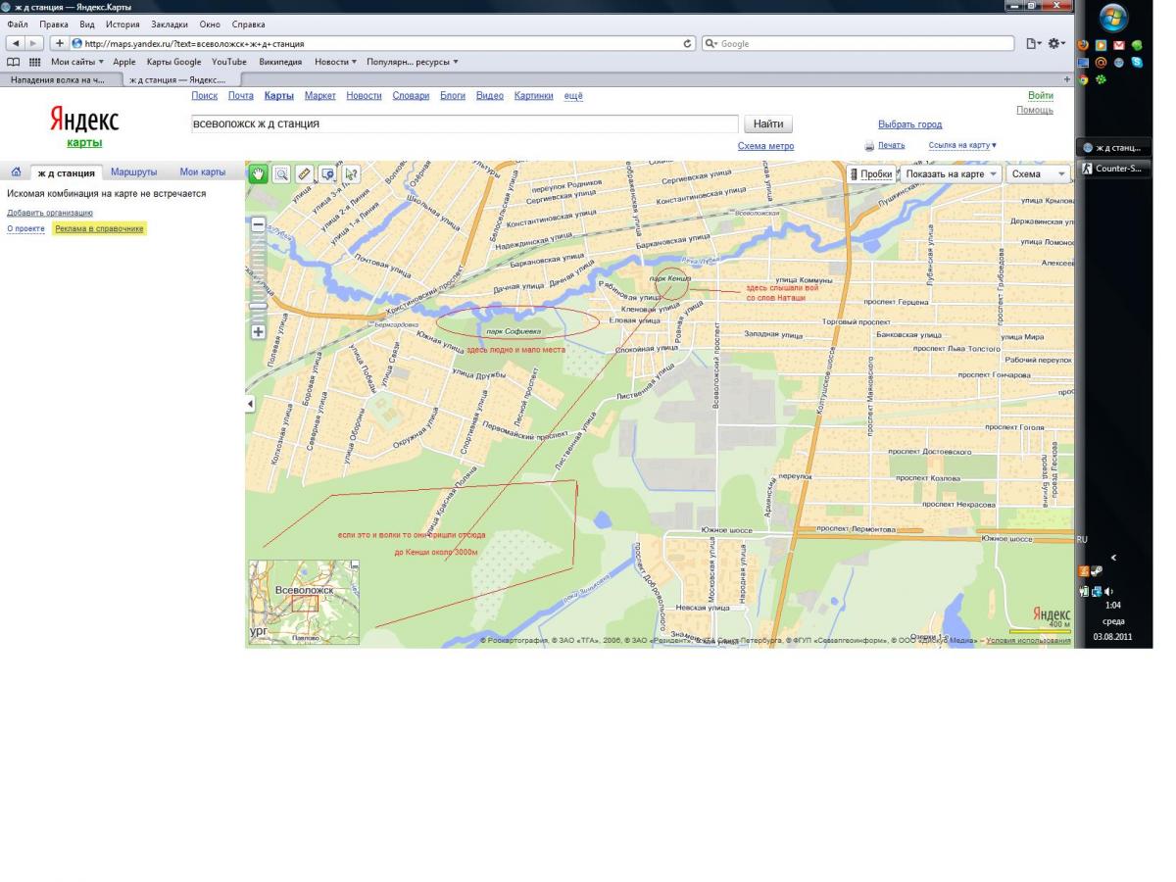Click the Yandex search input field
Screen dimensions: 1176x882
[x=464, y=124]
